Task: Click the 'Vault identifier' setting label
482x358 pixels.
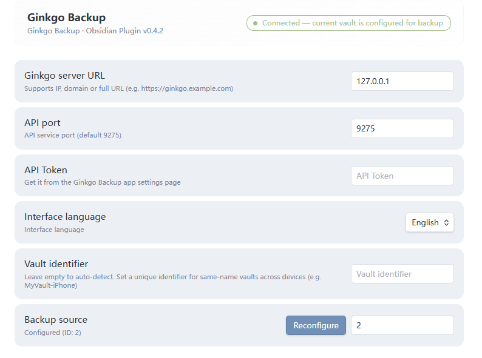Action: click(56, 264)
